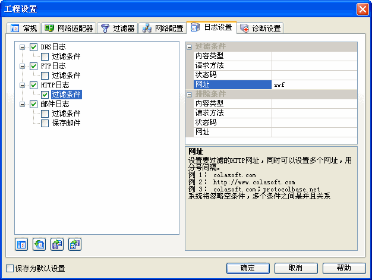This screenshot has height=280, width=372.
Task: Select the DNS日志 tree item text
Action: (53, 47)
